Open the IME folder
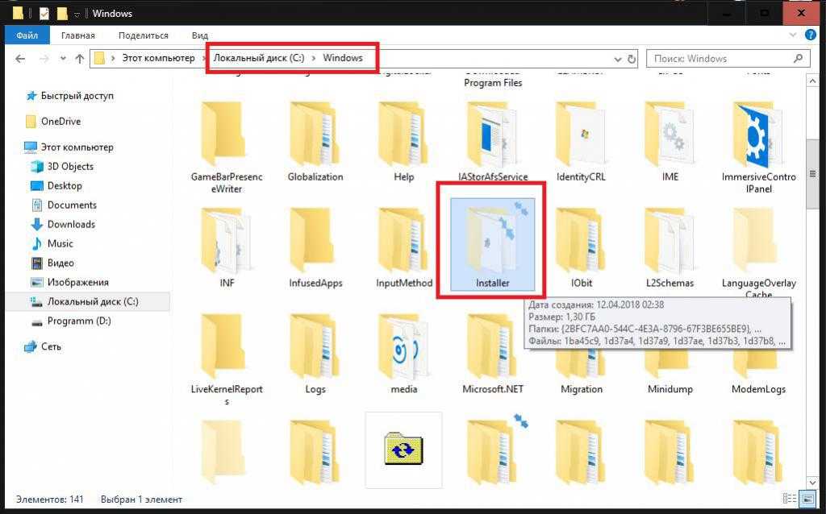This screenshot has width=826, height=514. click(x=670, y=142)
